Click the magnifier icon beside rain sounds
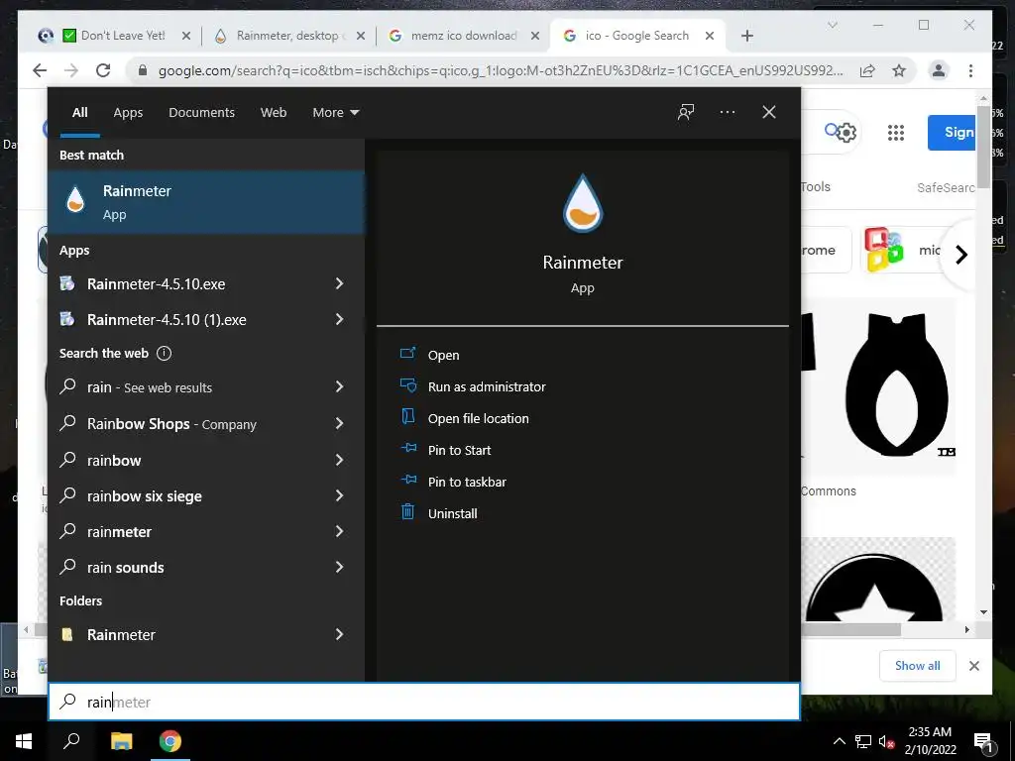Image resolution: width=1015 pixels, height=761 pixels. click(67, 567)
